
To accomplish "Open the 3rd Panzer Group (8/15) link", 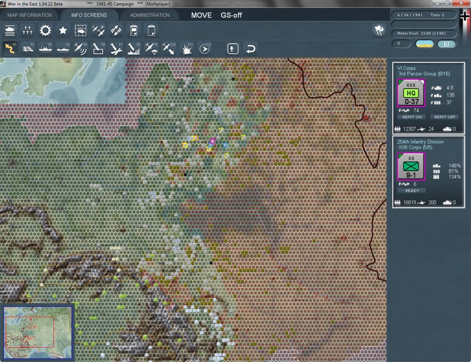I will point(424,74).
